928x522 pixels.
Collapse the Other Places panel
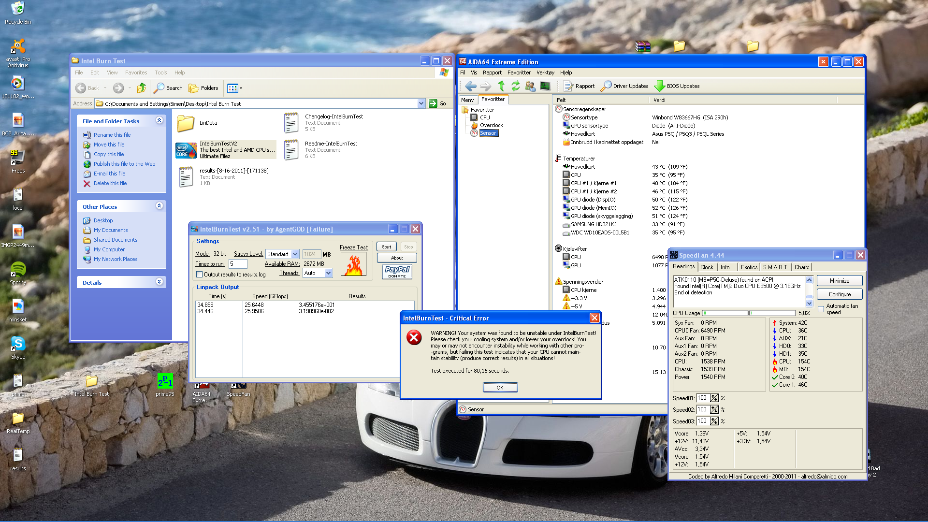pos(159,206)
